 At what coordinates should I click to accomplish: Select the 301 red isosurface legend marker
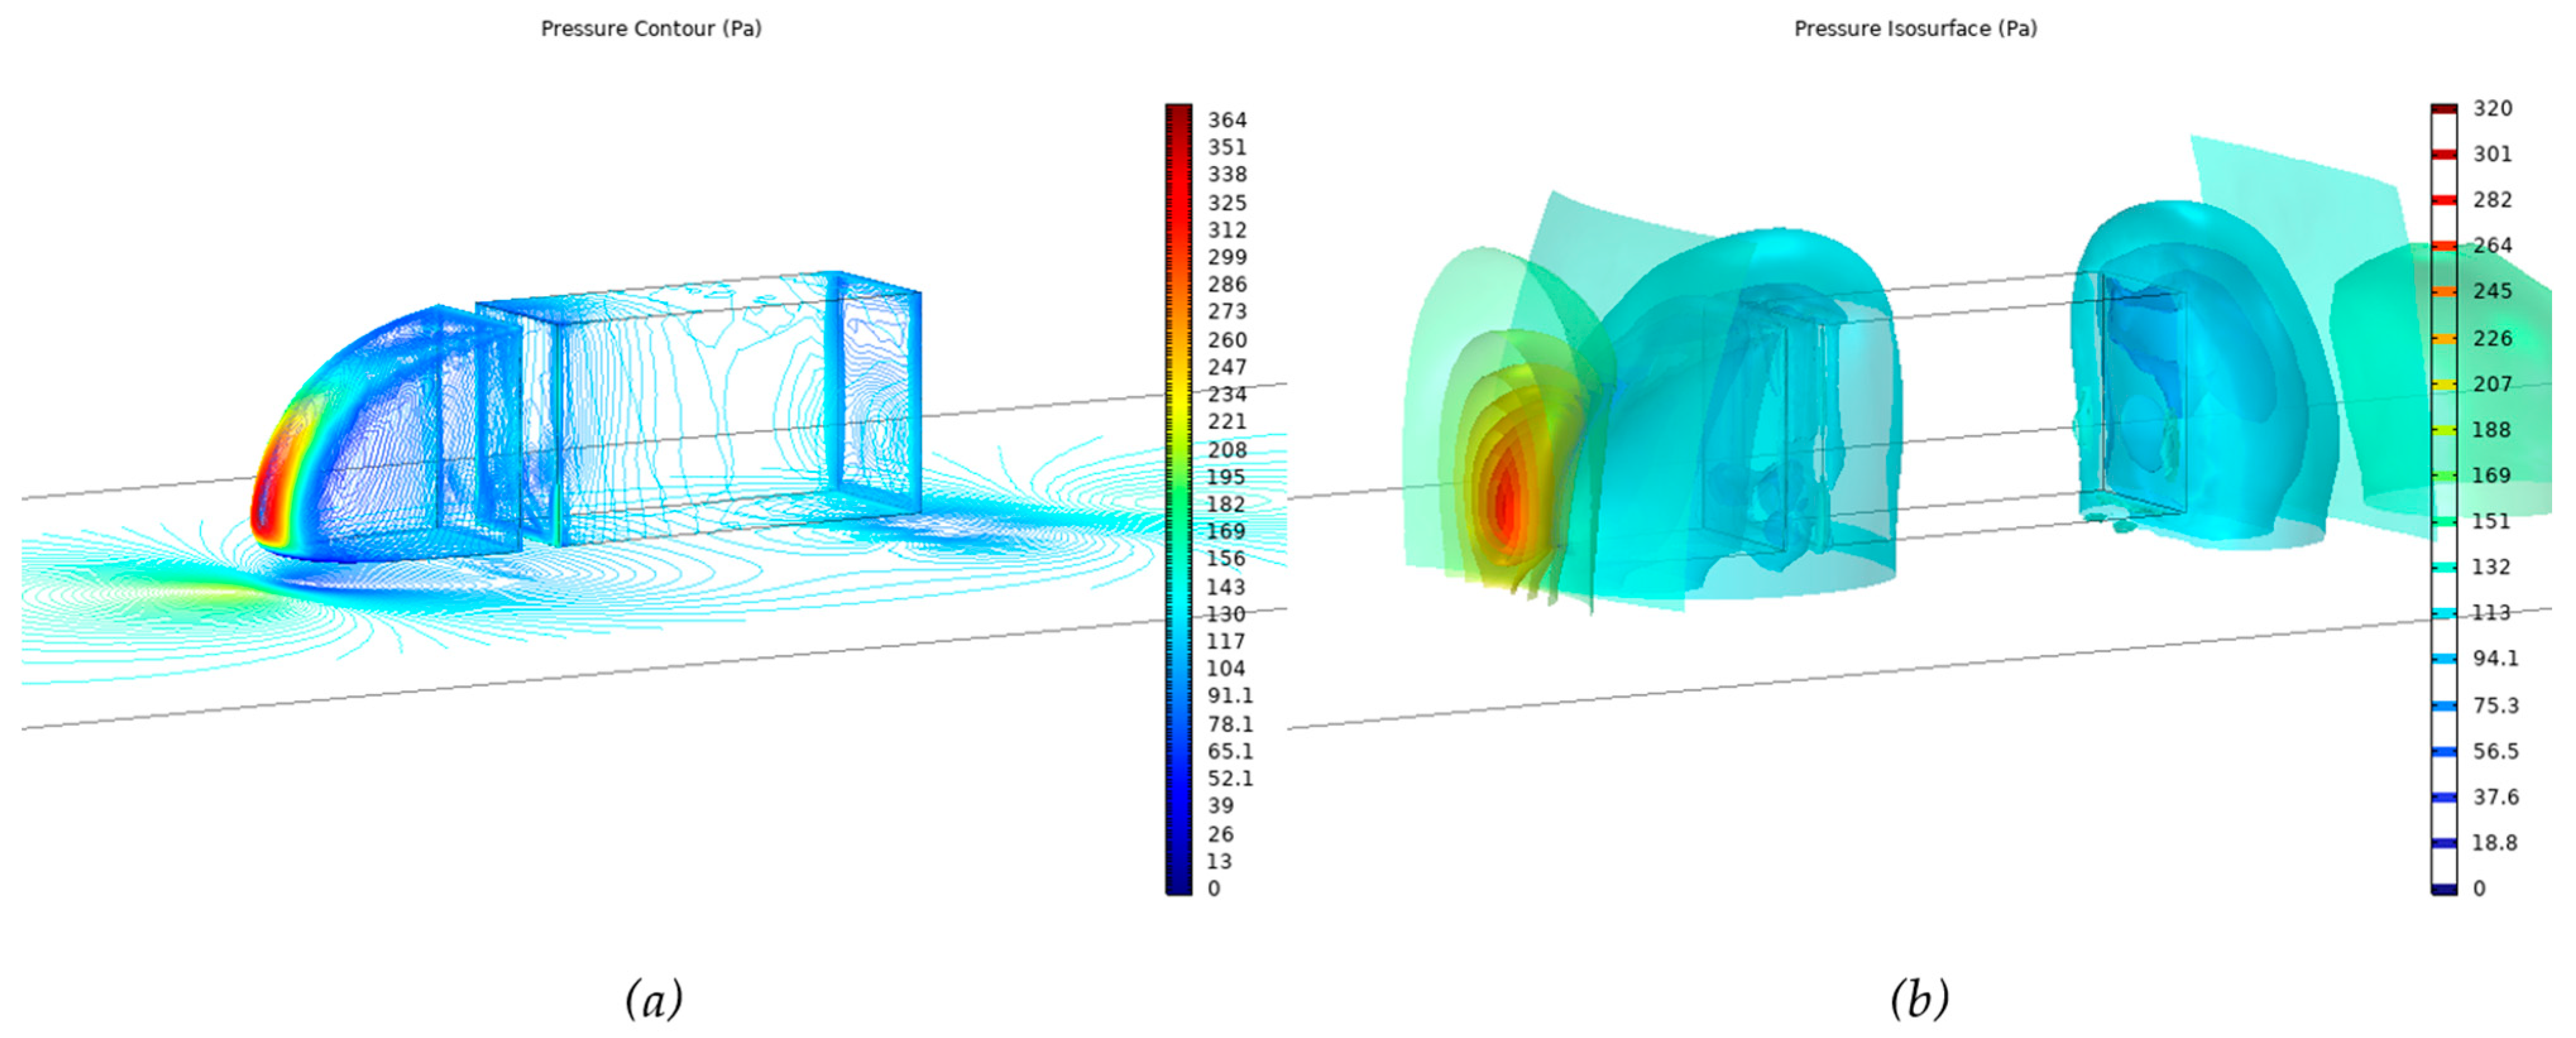point(2443,155)
